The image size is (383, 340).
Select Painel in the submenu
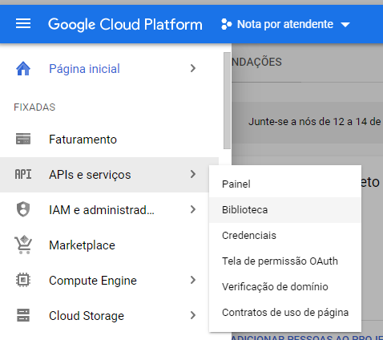coord(285,184)
